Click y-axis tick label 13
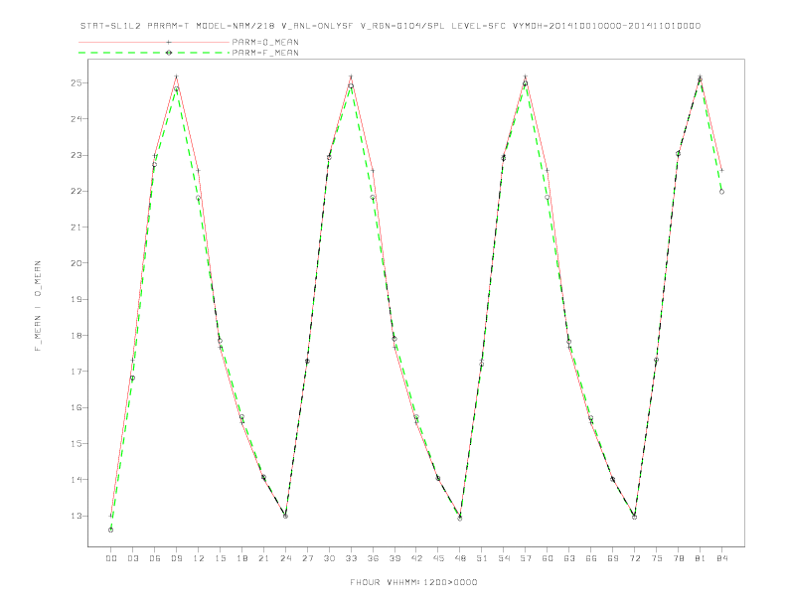This screenshot has height=608, width=787. [x=76, y=517]
